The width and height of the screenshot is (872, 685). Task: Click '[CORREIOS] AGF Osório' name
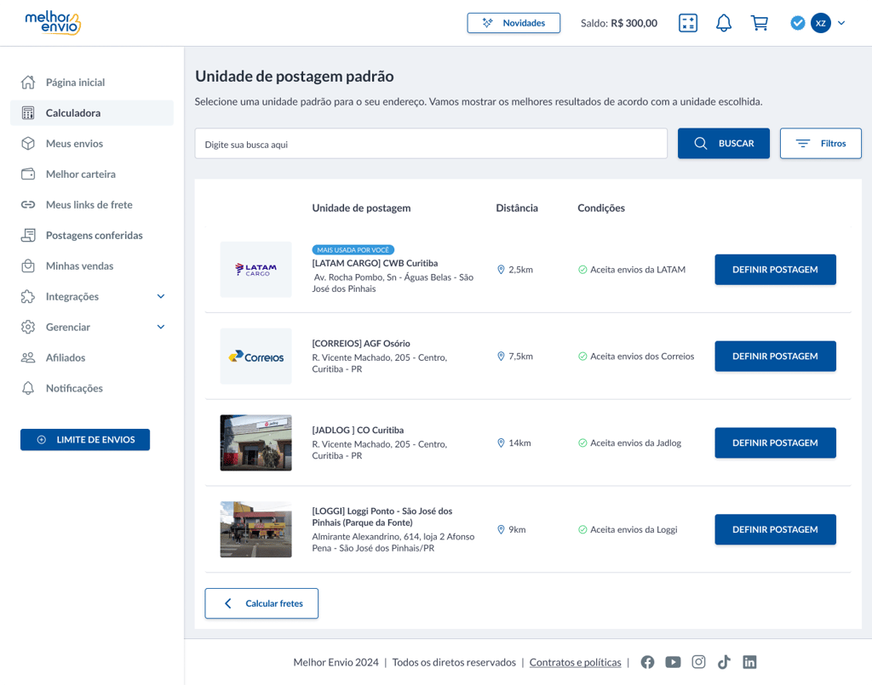pyautogui.click(x=361, y=343)
